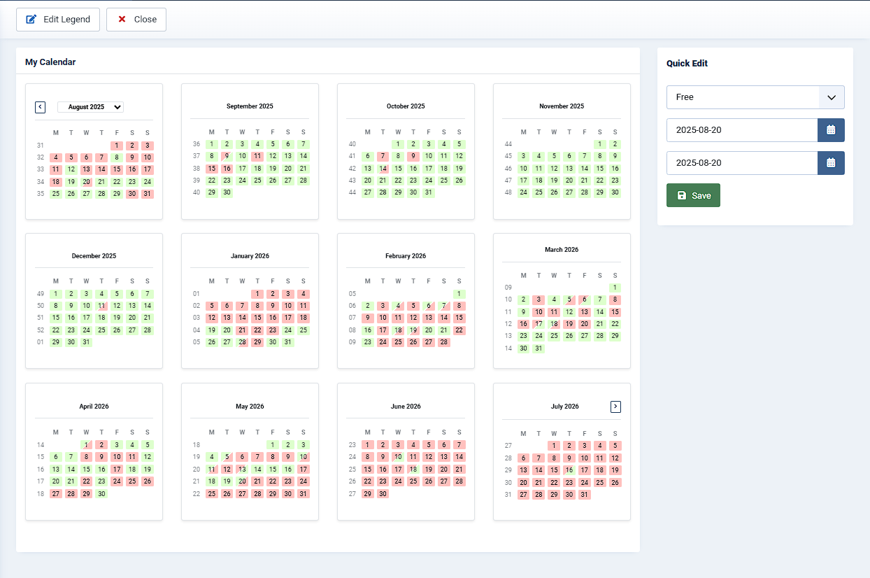The width and height of the screenshot is (870, 578).
Task: Select February 28, 2026 day cell
Action: click(444, 342)
